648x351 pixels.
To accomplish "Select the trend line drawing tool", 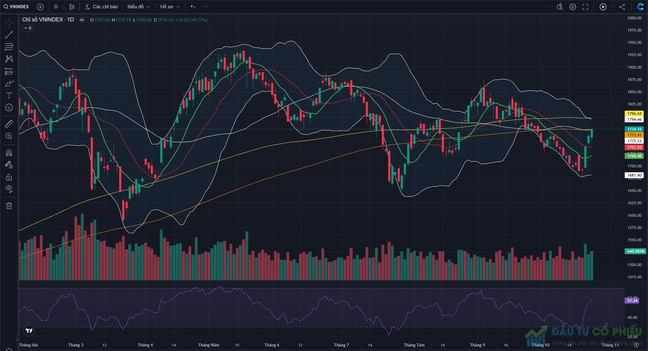I will 9,35.
